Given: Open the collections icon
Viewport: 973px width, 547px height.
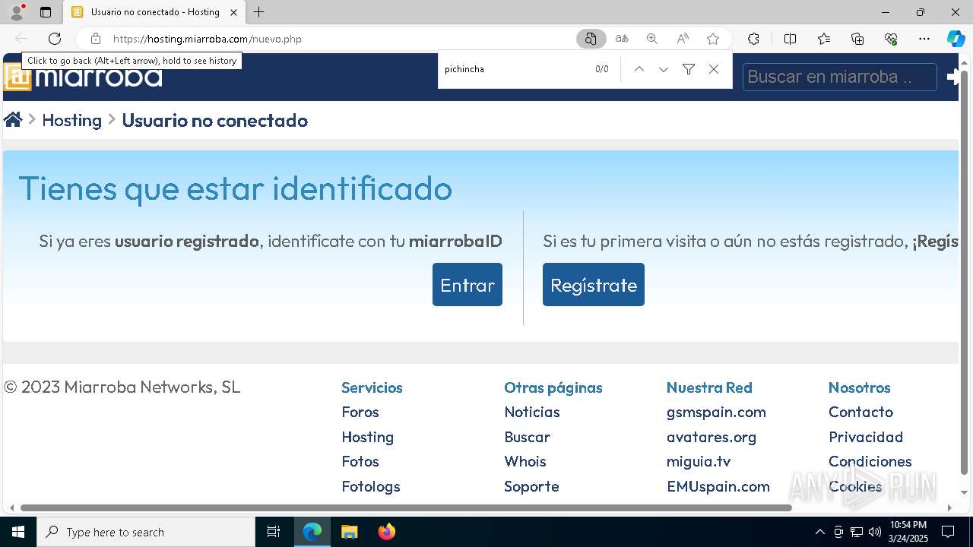Looking at the screenshot, I should (x=857, y=39).
